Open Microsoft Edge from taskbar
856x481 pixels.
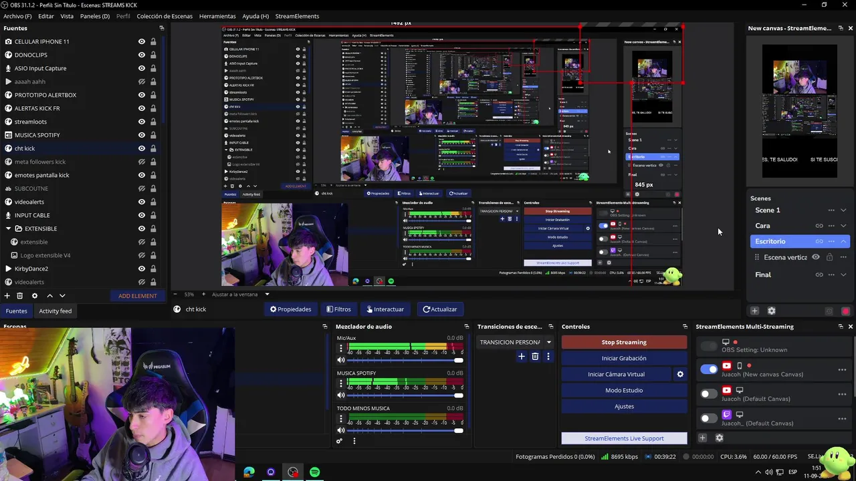249,472
